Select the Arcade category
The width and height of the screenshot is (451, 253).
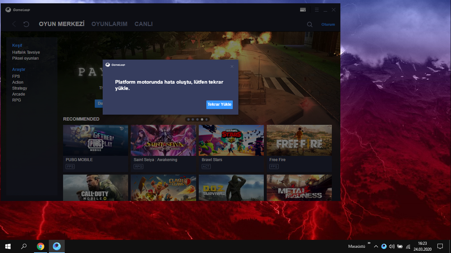click(18, 94)
